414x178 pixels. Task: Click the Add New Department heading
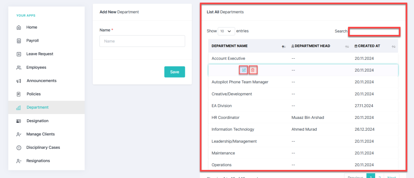click(x=119, y=12)
